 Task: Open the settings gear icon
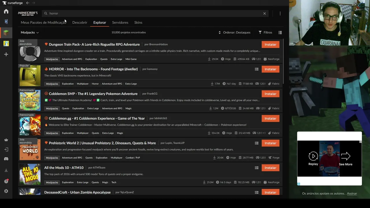coord(6,191)
